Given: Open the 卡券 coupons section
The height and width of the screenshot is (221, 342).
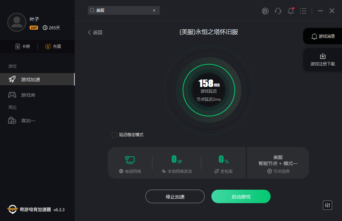Looking at the screenshot, I should pyautogui.click(x=23, y=46).
